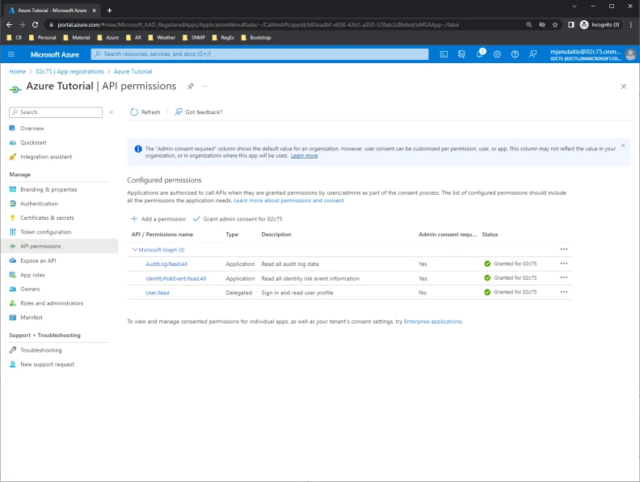Open more options for User.Read row
Screen dimensions: 640x482
point(564,292)
